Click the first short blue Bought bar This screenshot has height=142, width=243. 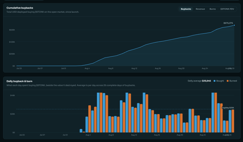click(81, 131)
